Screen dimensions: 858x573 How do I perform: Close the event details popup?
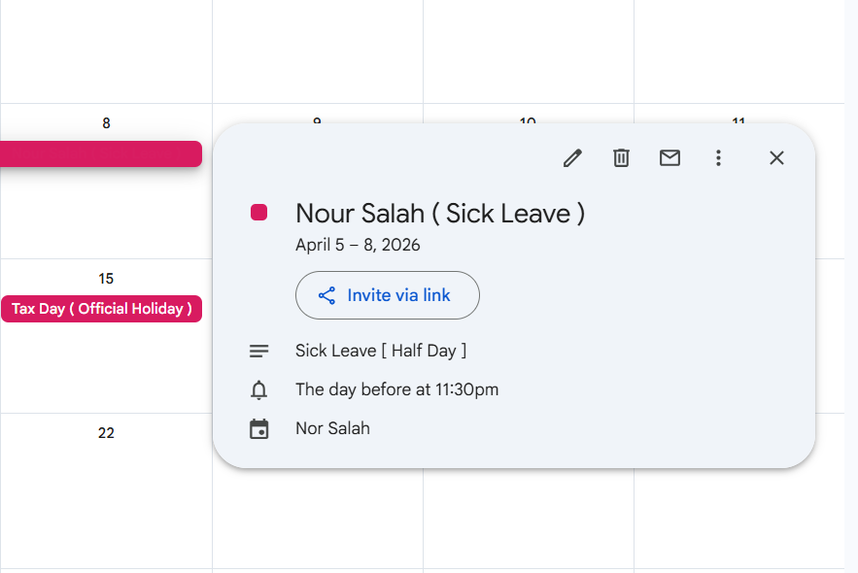[776, 158]
